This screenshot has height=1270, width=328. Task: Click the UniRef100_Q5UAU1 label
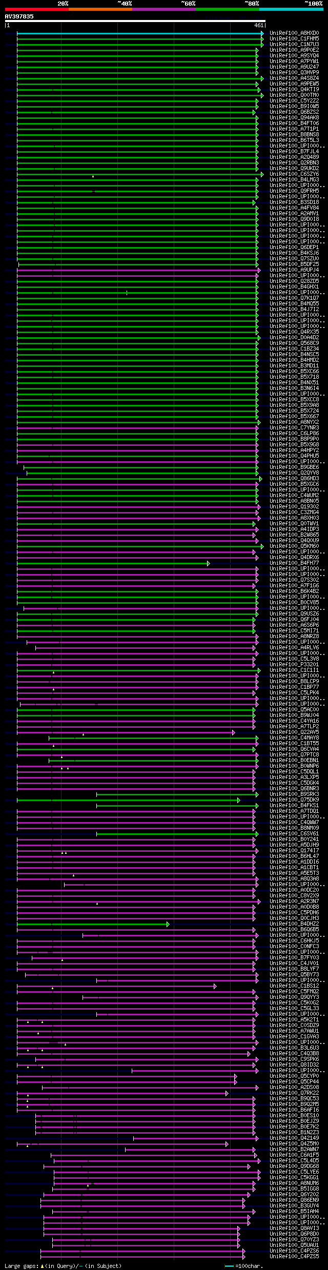[x=294, y=1245]
